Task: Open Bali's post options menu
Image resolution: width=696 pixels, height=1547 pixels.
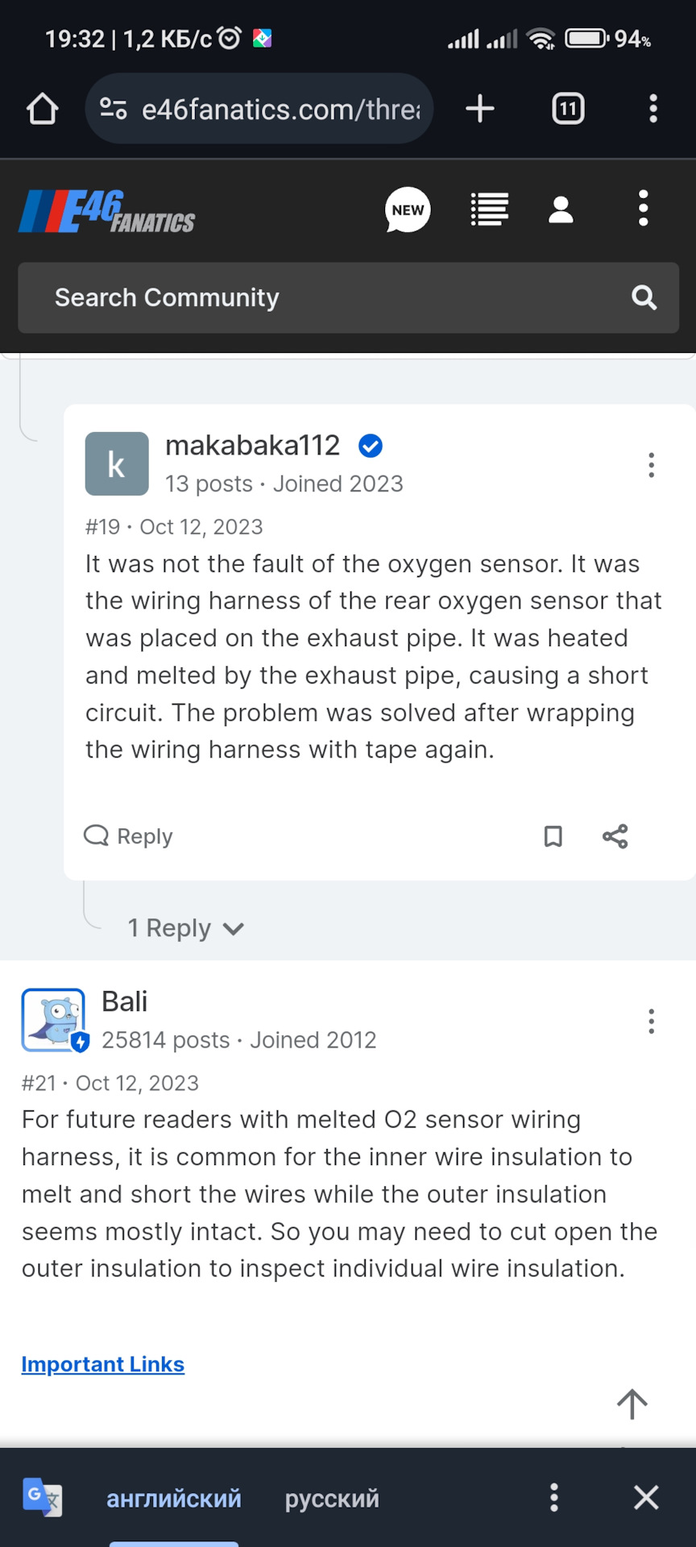Action: (x=651, y=1022)
